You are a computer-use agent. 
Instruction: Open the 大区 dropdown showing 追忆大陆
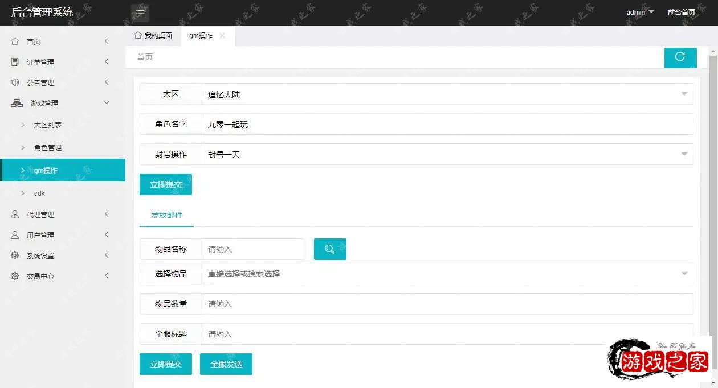(447, 94)
